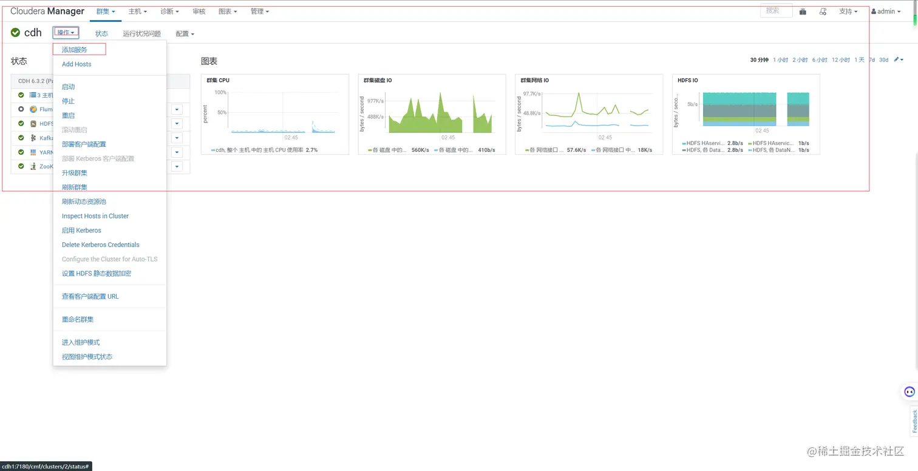Click the purple assistant widget icon
This screenshot has height=471, width=918.
click(909, 391)
